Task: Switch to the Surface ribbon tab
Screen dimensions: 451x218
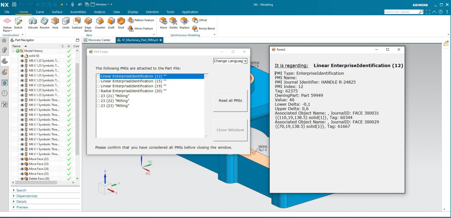Action: click(x=57, y=12)
